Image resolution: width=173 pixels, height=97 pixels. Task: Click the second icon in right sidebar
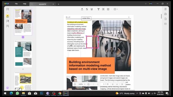[x=165, y=14]
